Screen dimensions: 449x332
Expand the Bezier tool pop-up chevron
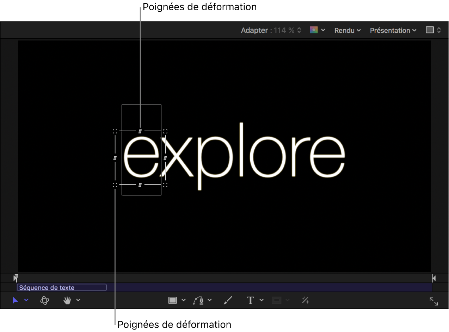(210, 300)
